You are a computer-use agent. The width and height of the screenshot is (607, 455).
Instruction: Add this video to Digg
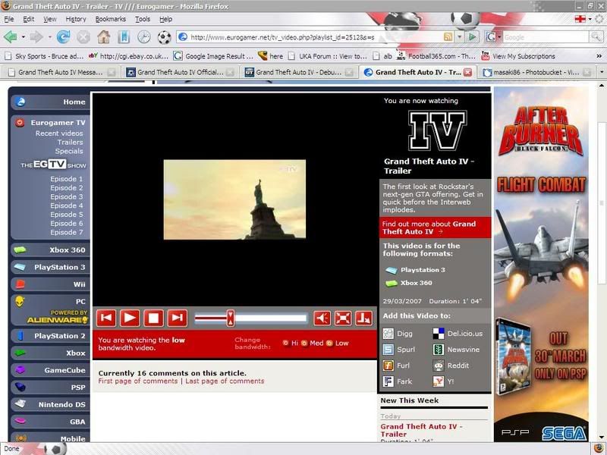pos(398,334)
